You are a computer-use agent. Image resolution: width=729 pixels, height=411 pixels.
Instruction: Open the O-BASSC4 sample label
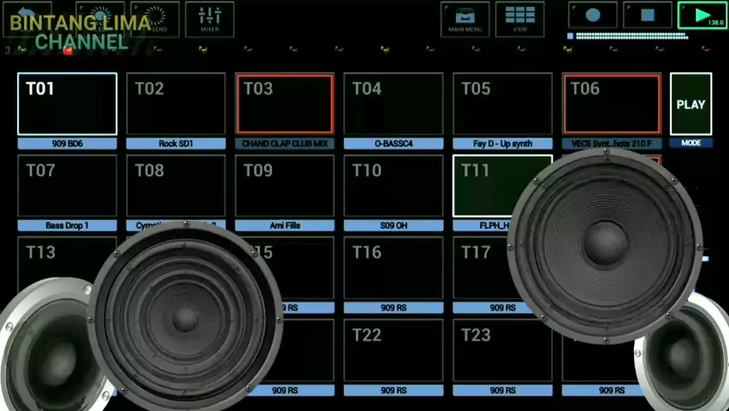[394, 144]
